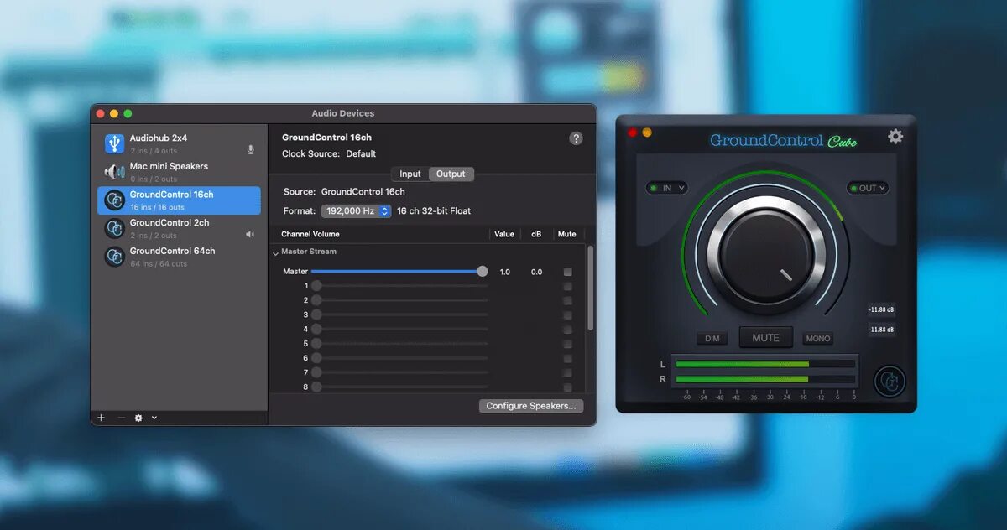Viewport: 1007px width, 530px height.
Task: Select the Audiohub 2x4 USB device icon
Action: pos(114,143)
